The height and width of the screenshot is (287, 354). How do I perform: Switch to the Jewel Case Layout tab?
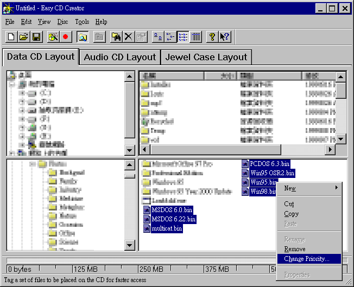(x=206, y=58)
